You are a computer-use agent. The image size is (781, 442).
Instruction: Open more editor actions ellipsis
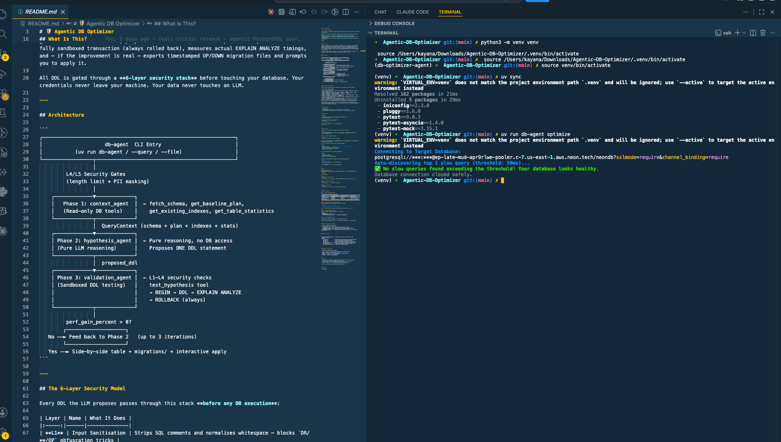coord(356,12)
